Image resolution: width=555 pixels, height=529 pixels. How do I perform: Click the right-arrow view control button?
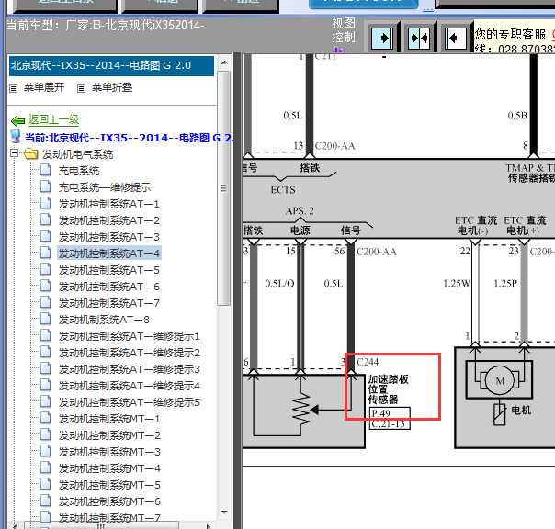[382, 38]
